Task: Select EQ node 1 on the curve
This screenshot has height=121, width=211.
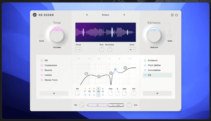Action: [86, 74]
